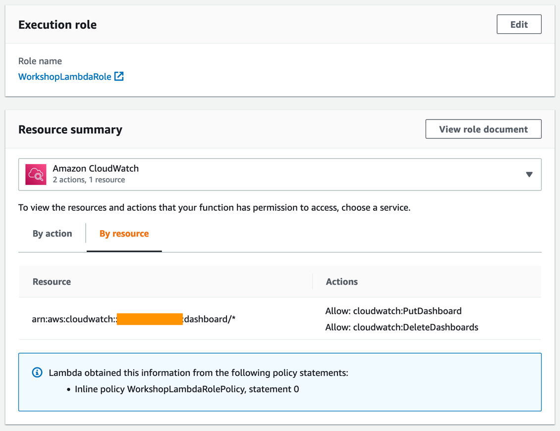This screenshot has height=431, width=560.
Task: Click Allow: cloudwatch:PutDashboard entry
Action: pyautogui.click(x=393, y=311)
